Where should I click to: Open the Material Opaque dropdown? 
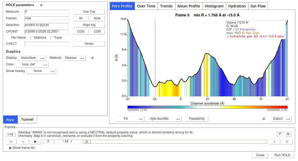pos(74,58)
